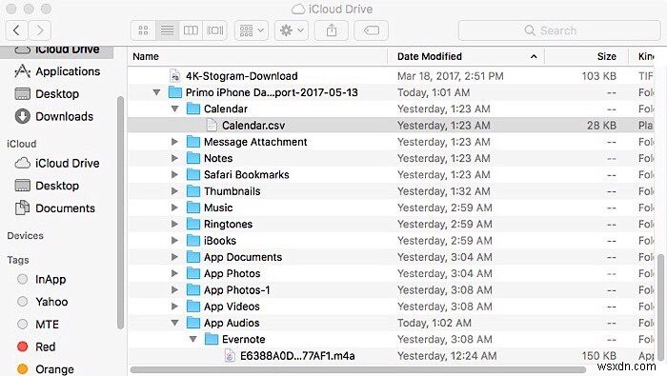Click the 28 KB size of Calendar.csv
The image size is (667, 376).
[x=601, y=126]
